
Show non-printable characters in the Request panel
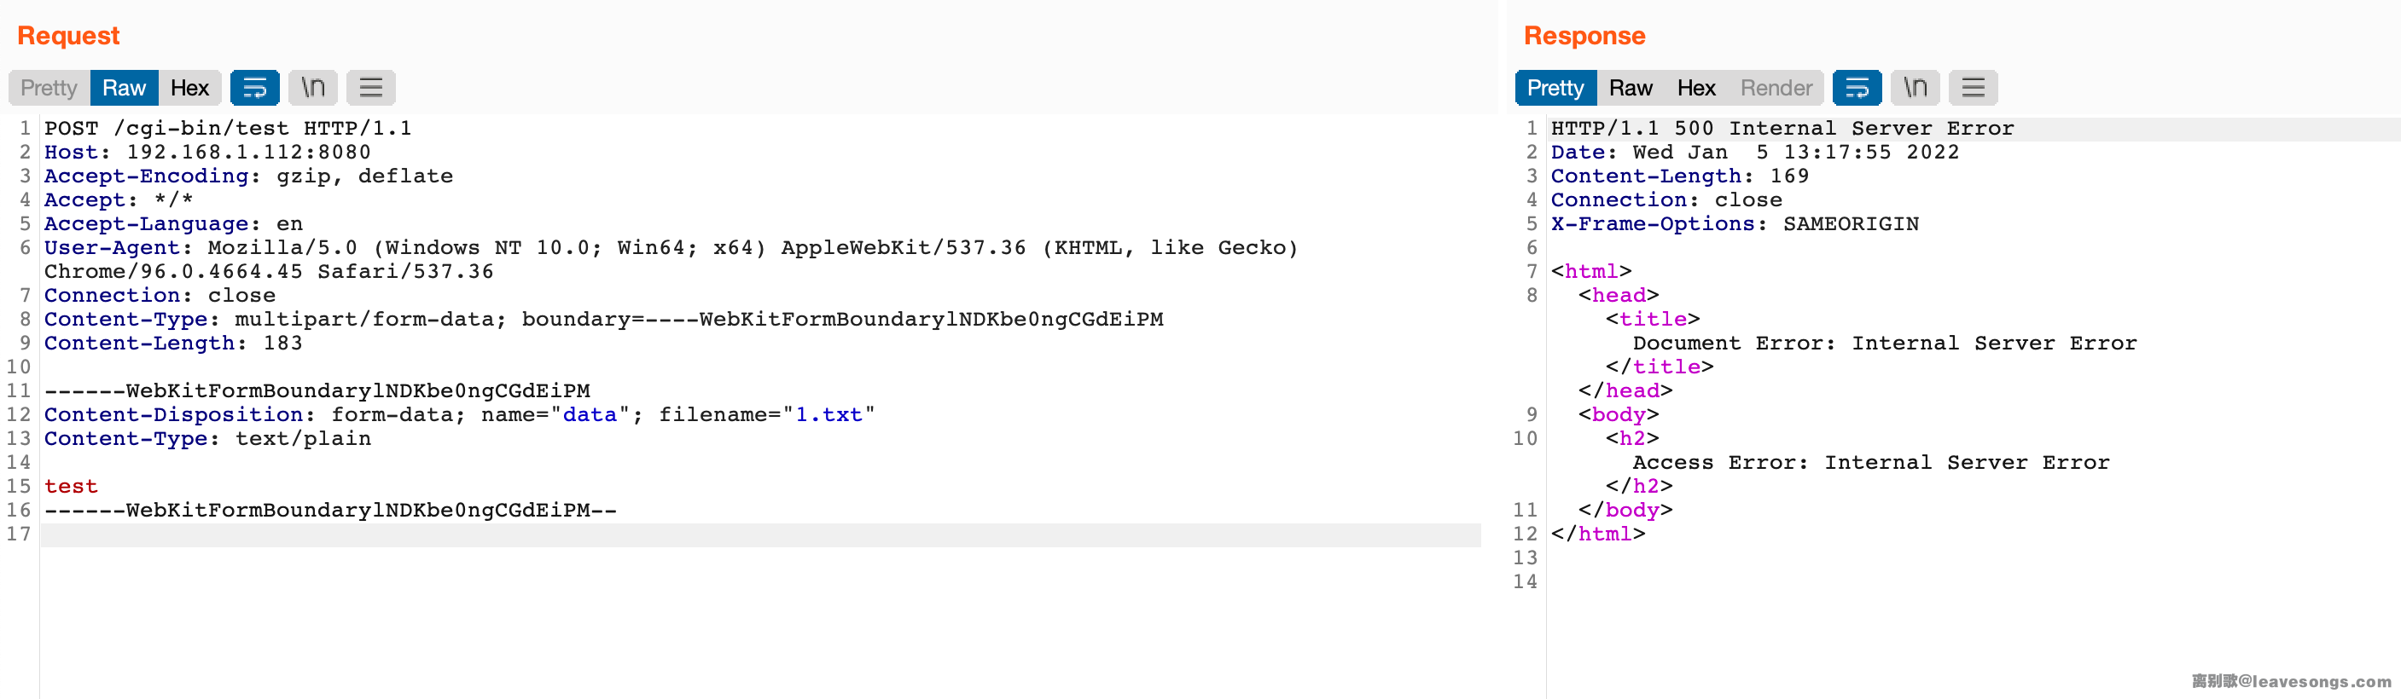click(313, 88)
